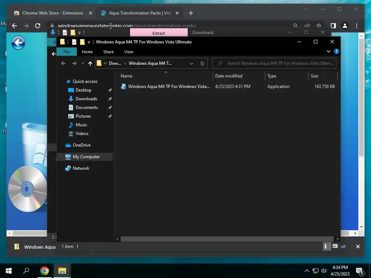Open a new Chrome tab with plus button
The width and height of the screenshot is (371, 278).
pyautogui.click(x=191, y=13)
